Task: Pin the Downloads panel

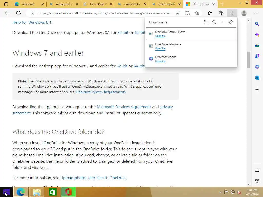Action: (231, 22)
